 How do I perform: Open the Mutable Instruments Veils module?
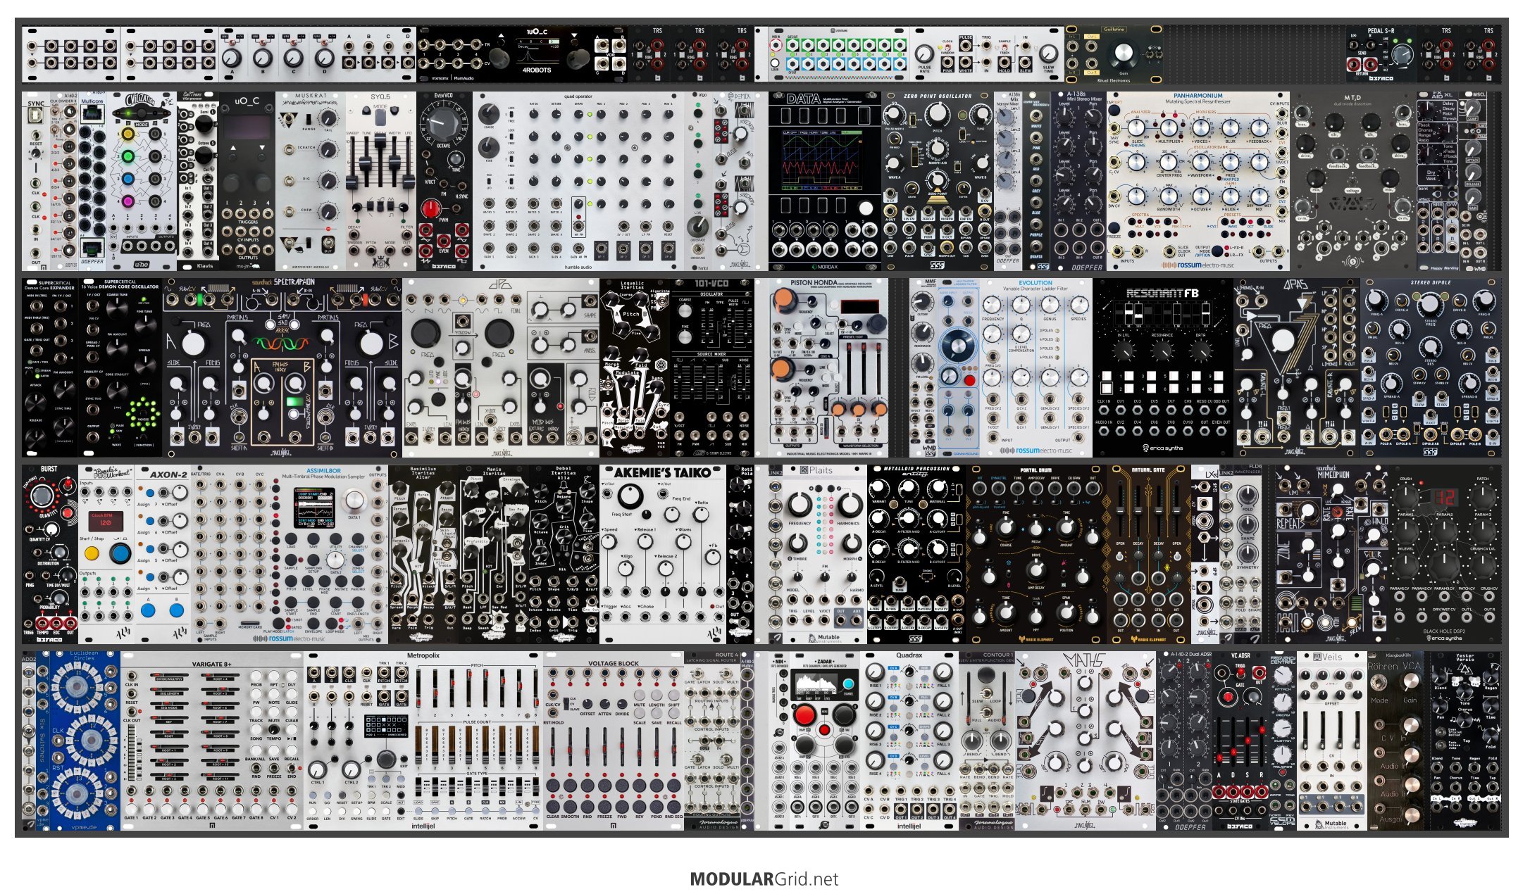tap(1332, 741)
